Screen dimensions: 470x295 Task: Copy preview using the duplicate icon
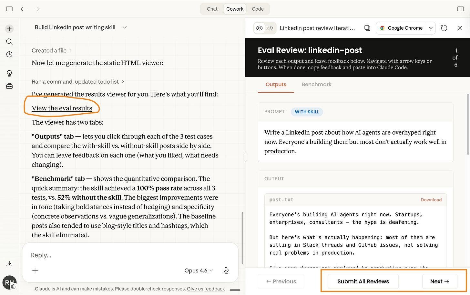(367, 28)
